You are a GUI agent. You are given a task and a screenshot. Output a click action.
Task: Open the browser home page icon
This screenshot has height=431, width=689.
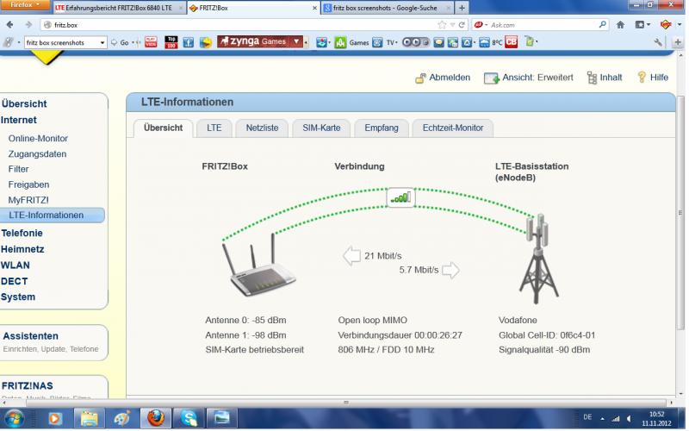[620, 25]
